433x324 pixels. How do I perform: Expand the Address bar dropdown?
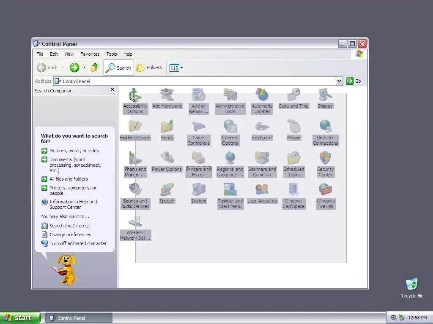[x=340, y=81]
